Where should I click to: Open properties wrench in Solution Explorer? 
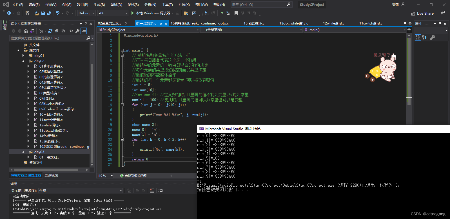point(77,31)
